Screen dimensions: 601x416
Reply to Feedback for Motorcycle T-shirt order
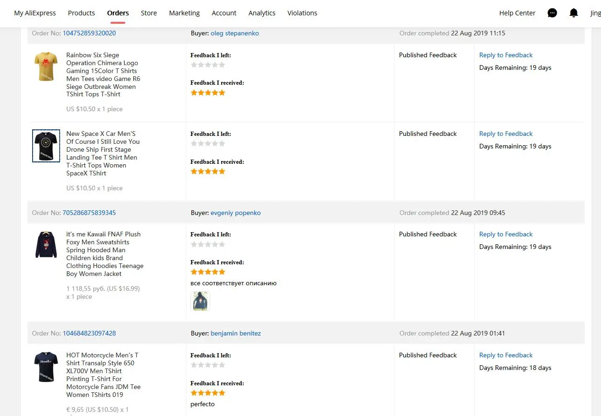505,355
